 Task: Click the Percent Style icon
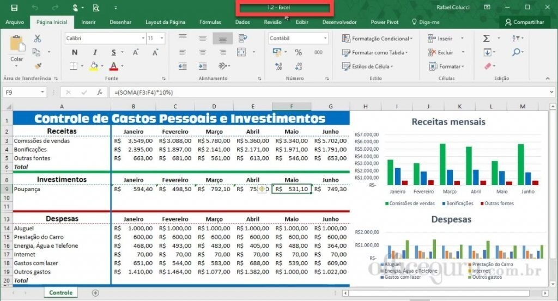click(x=298, y=52)
